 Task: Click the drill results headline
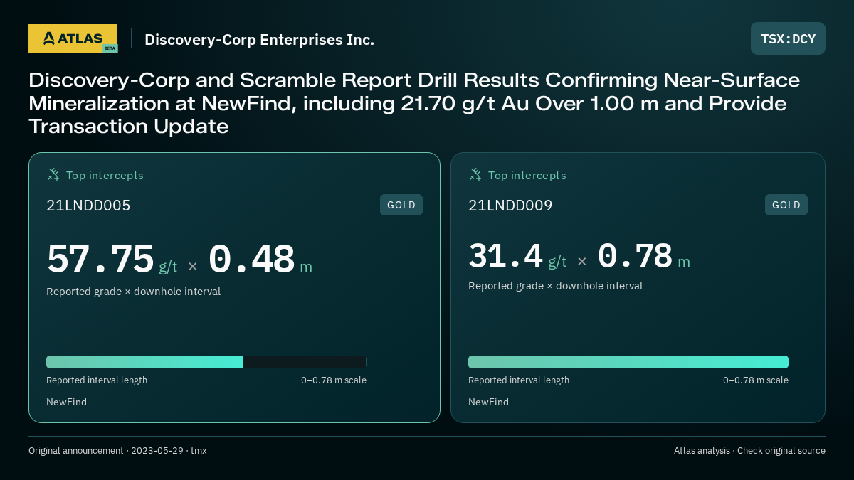tap(414, 103)
